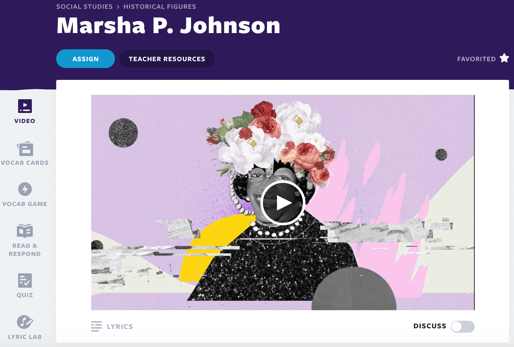Viewport: 514px width, 347px height.
Task: Open the Video section icon
Action: point(25,106)
